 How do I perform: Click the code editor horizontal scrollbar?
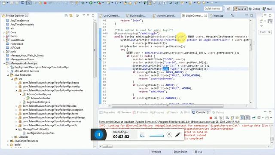click(167, 106)
